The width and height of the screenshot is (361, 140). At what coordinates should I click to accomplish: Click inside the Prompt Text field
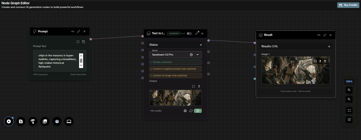(x=60, y=61)
